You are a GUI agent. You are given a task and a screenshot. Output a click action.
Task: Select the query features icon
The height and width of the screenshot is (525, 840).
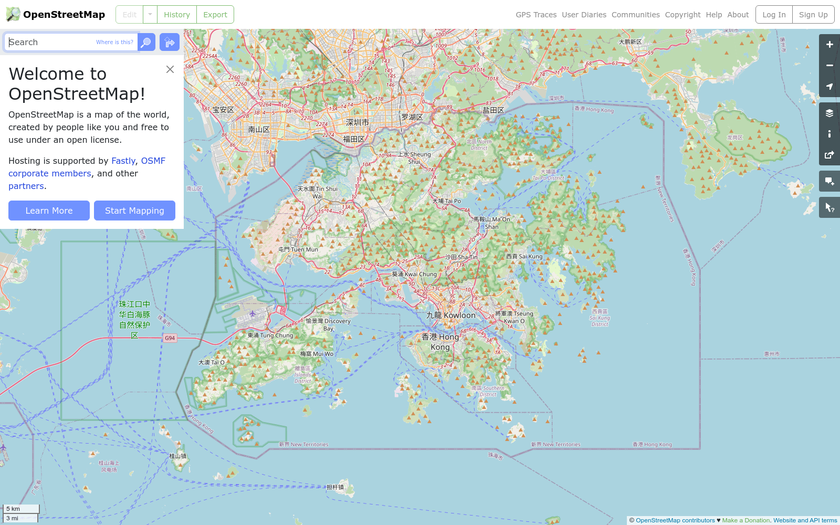click(829, 207)
